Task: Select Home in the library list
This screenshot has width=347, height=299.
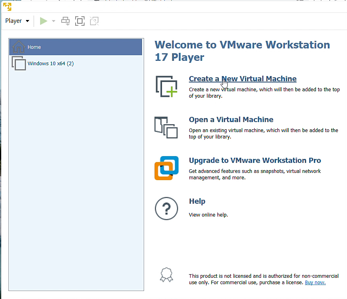Action: point(76,47)
